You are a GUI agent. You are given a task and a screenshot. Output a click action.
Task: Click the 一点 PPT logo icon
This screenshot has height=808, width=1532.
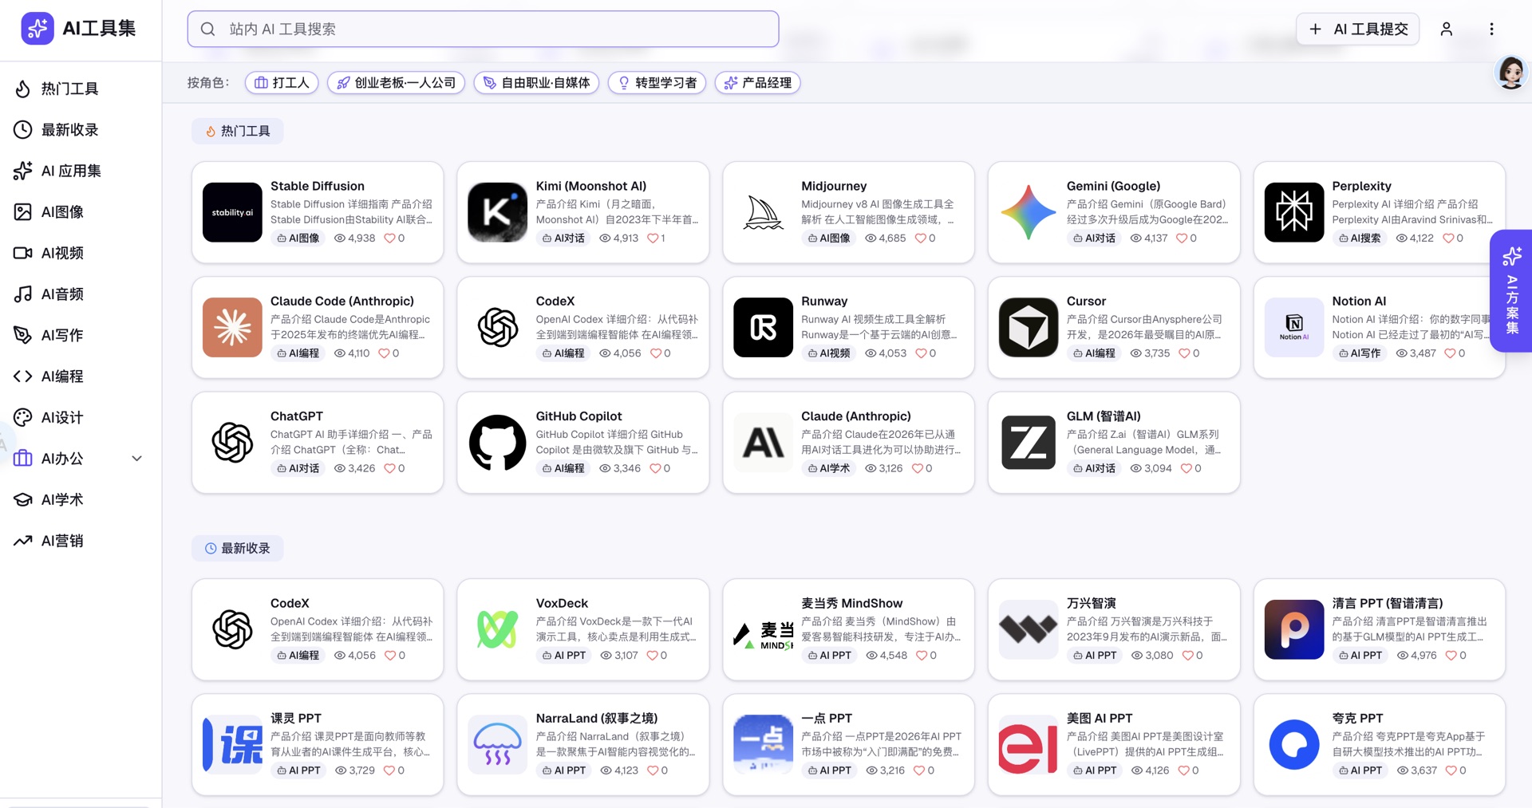(x=763, y=744)
